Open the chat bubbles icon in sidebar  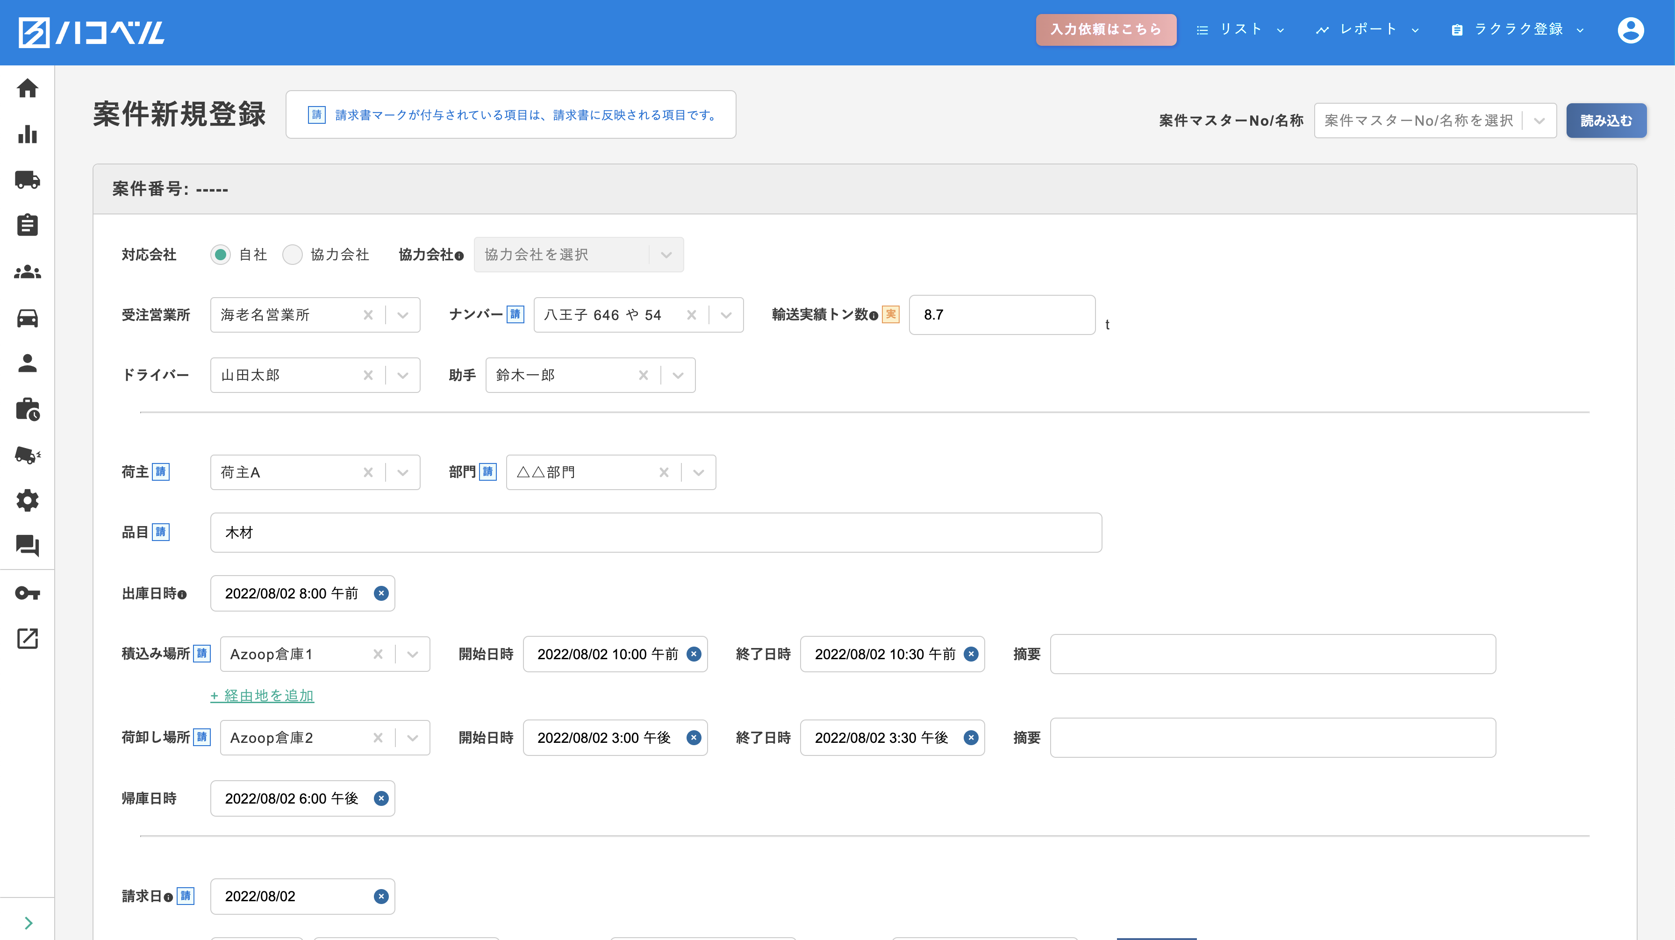[x=27, y=545]
